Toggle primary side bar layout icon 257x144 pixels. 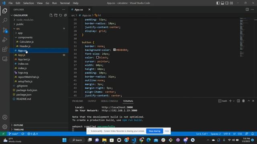point(218,3)
